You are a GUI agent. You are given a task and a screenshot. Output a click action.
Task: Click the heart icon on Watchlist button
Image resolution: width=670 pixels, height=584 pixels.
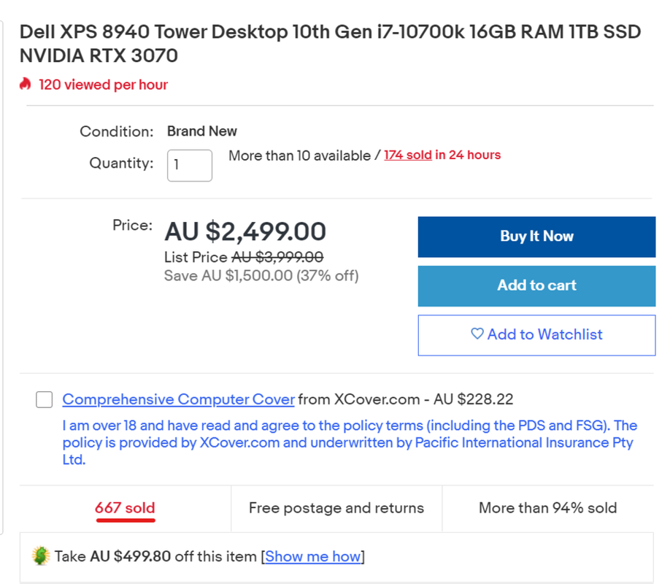[x=477, y=334]
